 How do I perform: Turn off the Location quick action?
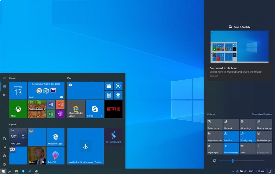tap(231, 137)
